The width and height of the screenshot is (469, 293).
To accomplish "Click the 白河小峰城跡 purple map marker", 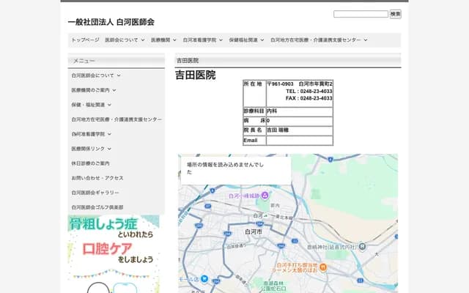I will [264, 196].
